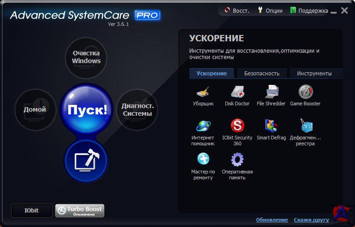Image resolution: width=355 pixels, height=227 pixels.
Task: Launch the Game Booster tool
Action: pos(305,93)
